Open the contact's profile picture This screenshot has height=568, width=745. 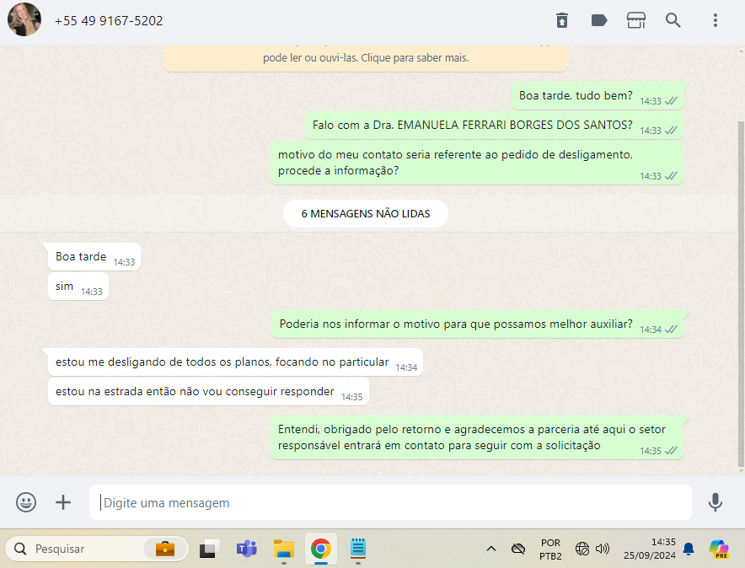click(24, 20)
